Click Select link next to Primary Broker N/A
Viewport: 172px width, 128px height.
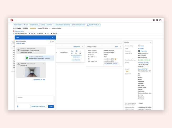pos(142,46)
